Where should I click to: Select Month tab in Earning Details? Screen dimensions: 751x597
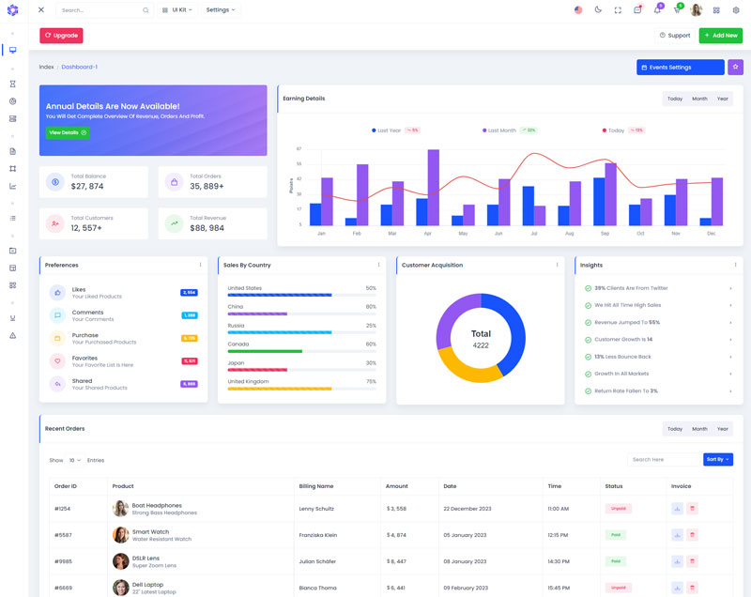(699, 99)
